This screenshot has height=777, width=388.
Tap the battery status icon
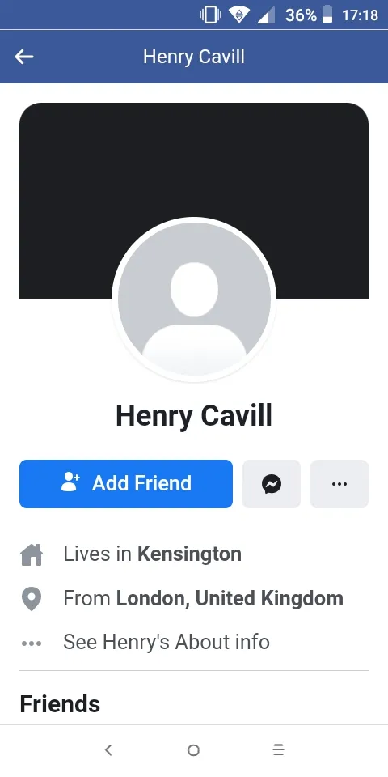[327, 15]
